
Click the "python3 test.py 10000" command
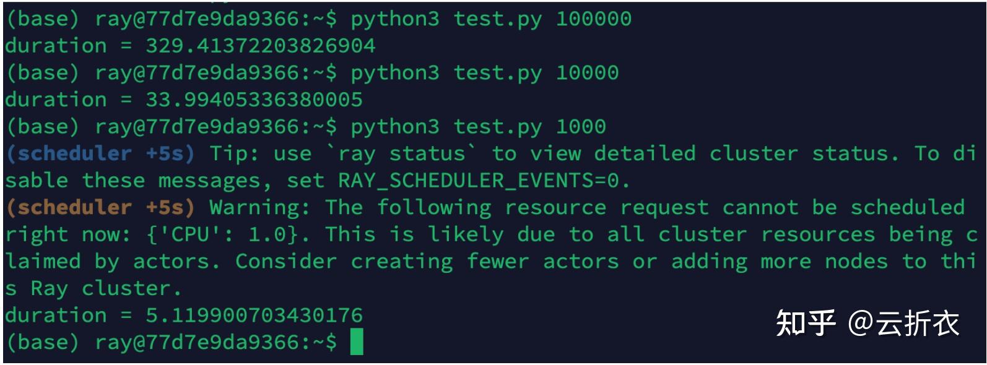point(484,72)
